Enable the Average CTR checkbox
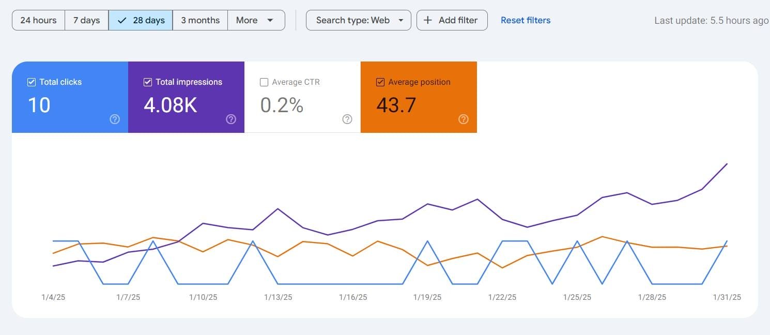Viewport: 770px width, 335px height. click(x=264, y=82)
